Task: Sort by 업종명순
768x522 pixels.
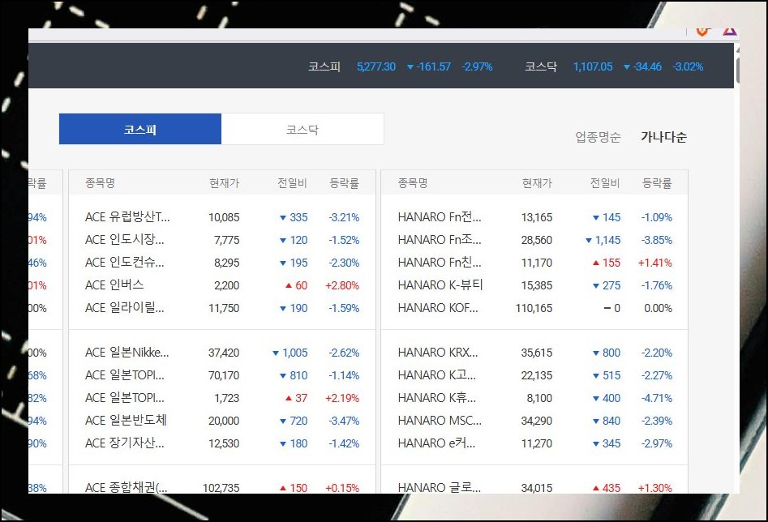Action: click(598, 137)
